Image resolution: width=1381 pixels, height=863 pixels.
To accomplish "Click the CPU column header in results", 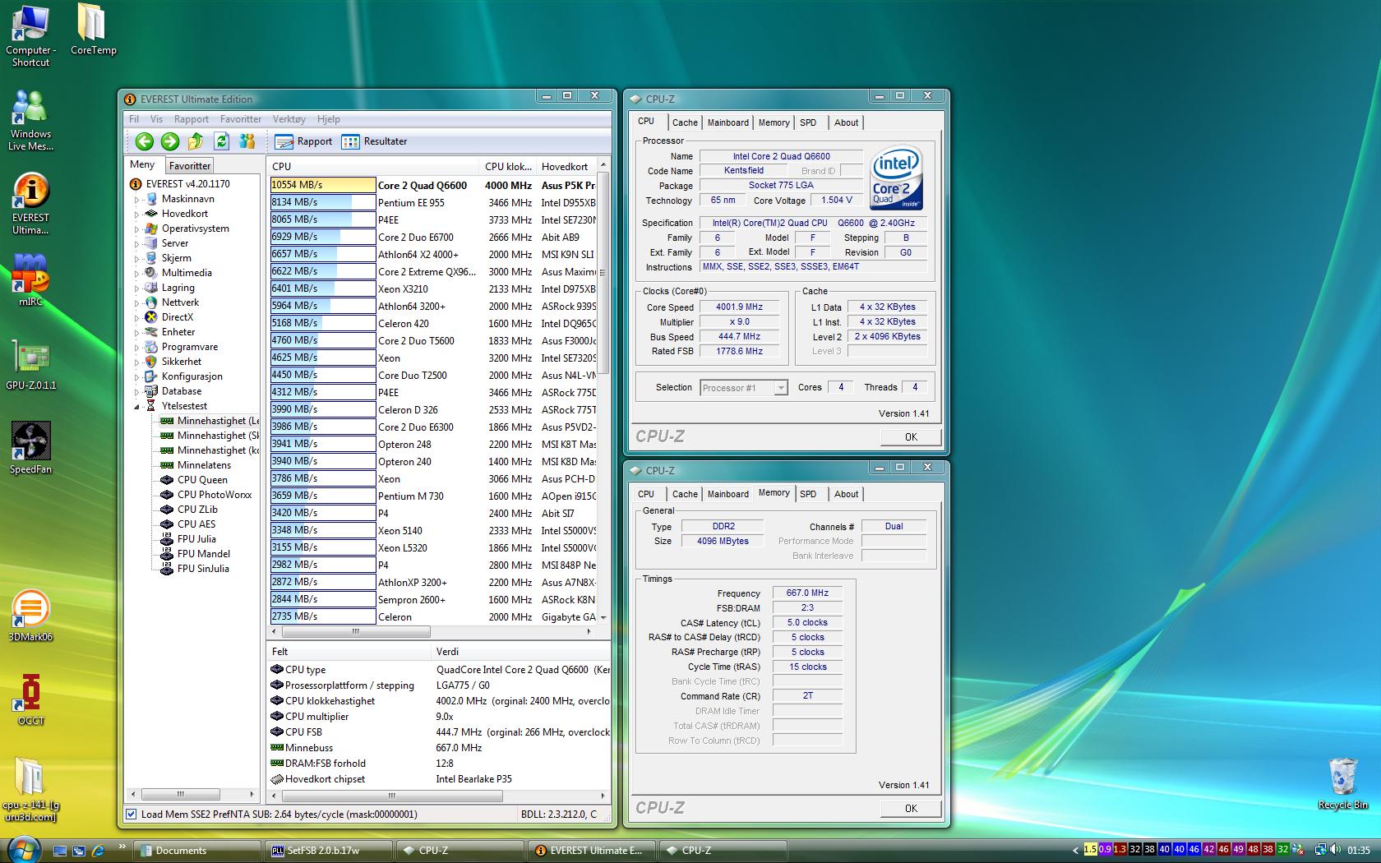I will (x=372, y=166).
